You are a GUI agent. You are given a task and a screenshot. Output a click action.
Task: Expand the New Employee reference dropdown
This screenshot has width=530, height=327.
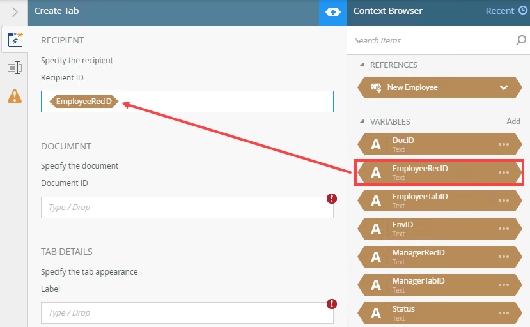(504, 87)
